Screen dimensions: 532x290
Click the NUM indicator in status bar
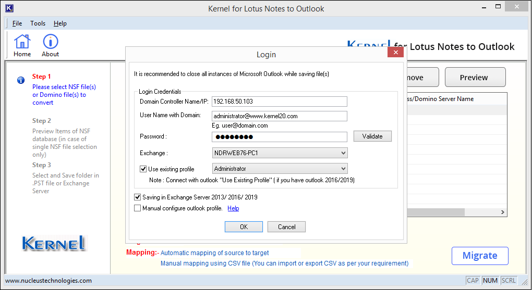(x=490, y=281)
